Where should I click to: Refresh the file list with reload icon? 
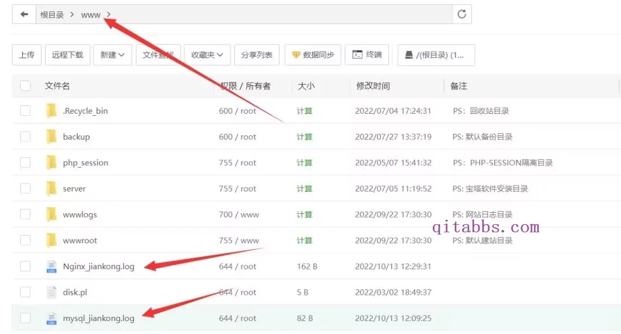point(462,15)
